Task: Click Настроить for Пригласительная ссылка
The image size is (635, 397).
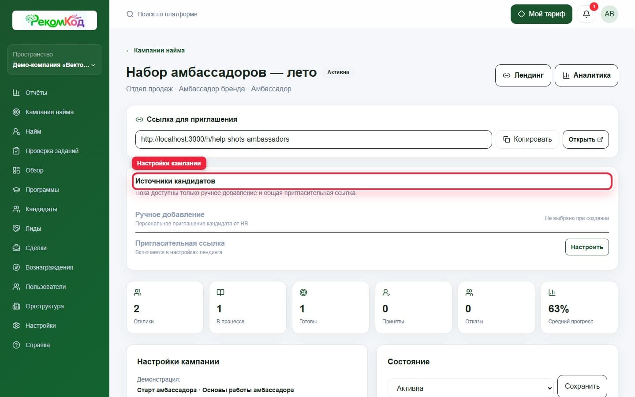Action: [587, 247]
